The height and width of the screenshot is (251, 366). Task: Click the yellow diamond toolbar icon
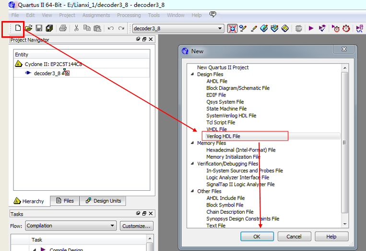(285, 28)
